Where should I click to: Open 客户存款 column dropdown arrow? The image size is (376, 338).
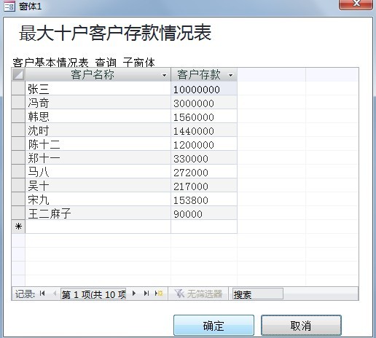click(x=231, y=75)
